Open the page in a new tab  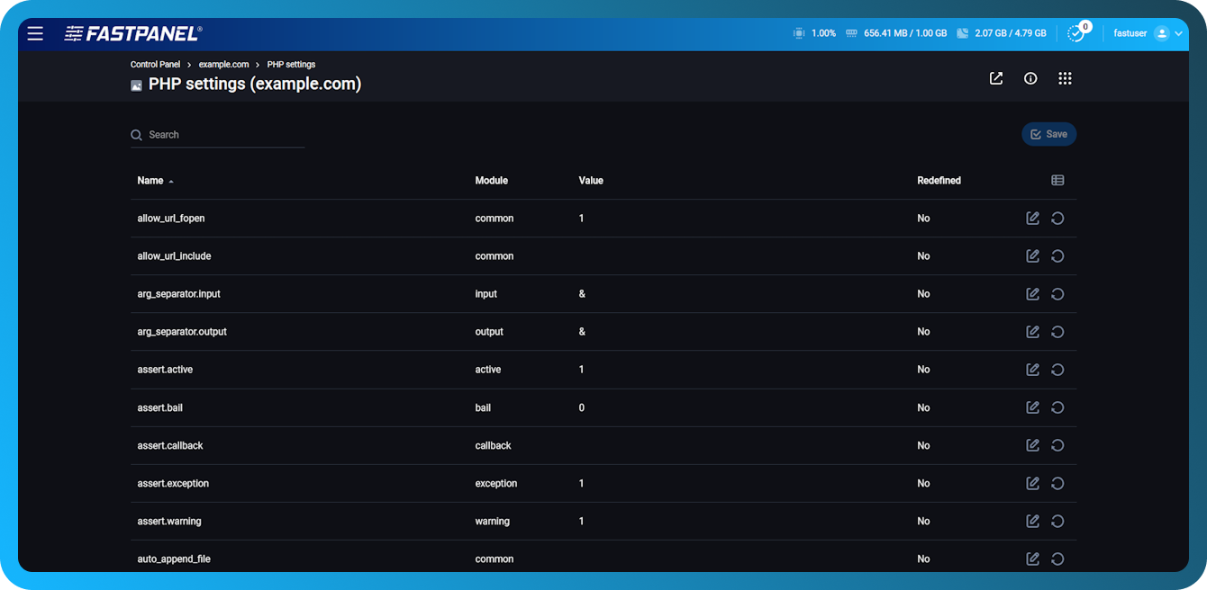tap(995, 78)
